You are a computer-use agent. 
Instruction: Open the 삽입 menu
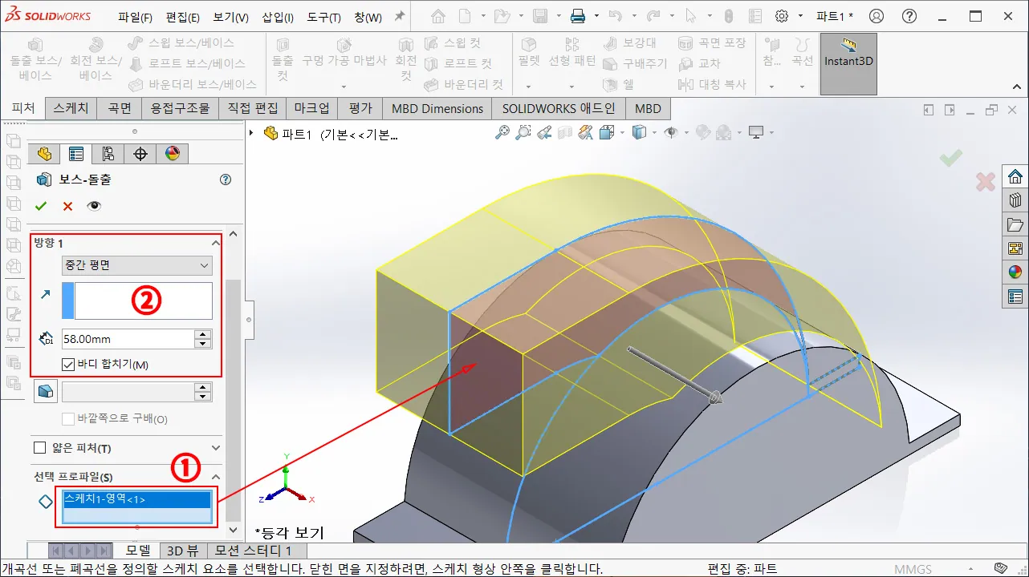(278, 17)
